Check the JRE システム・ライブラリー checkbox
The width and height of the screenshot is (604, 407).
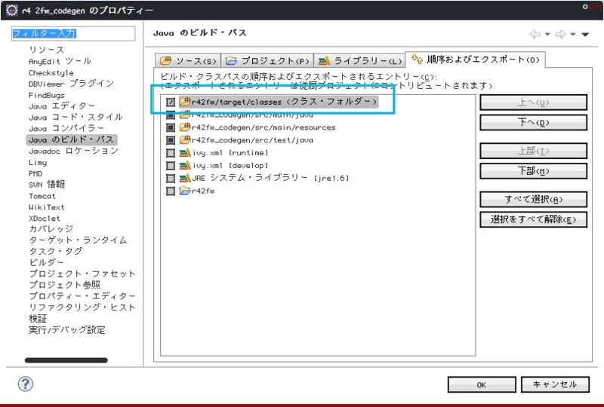(x=171, y=178)
